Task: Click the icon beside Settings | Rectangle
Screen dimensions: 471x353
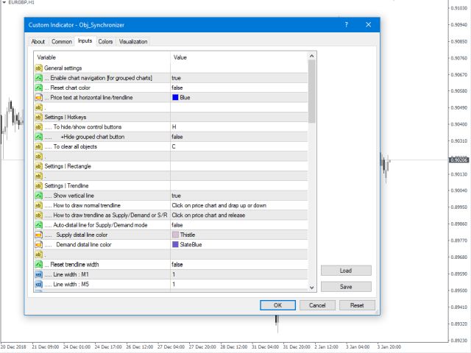Action: click(38, 166)
